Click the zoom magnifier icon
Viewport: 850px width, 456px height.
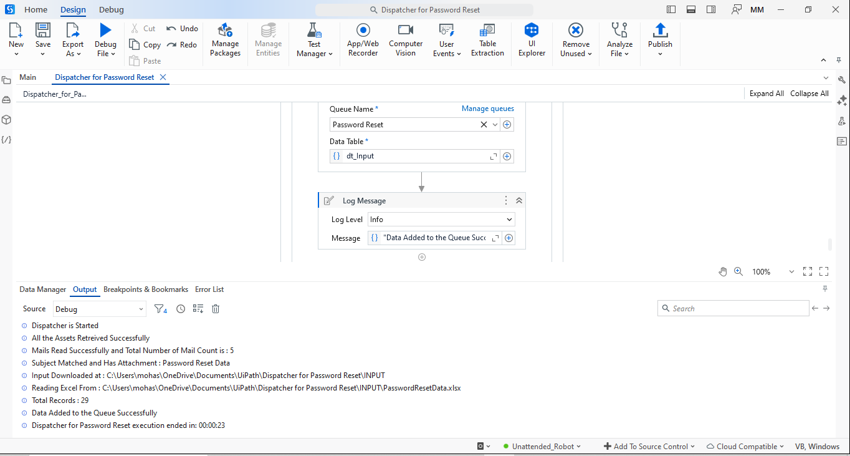(x=738, y=271)
